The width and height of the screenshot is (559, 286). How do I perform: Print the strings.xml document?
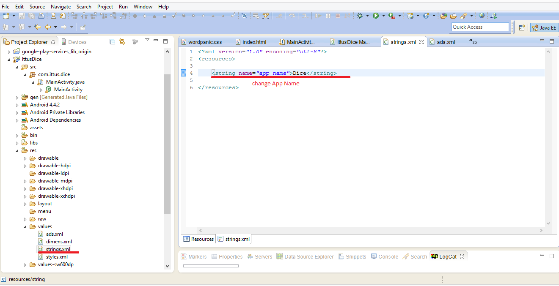[x=40, y=16]
